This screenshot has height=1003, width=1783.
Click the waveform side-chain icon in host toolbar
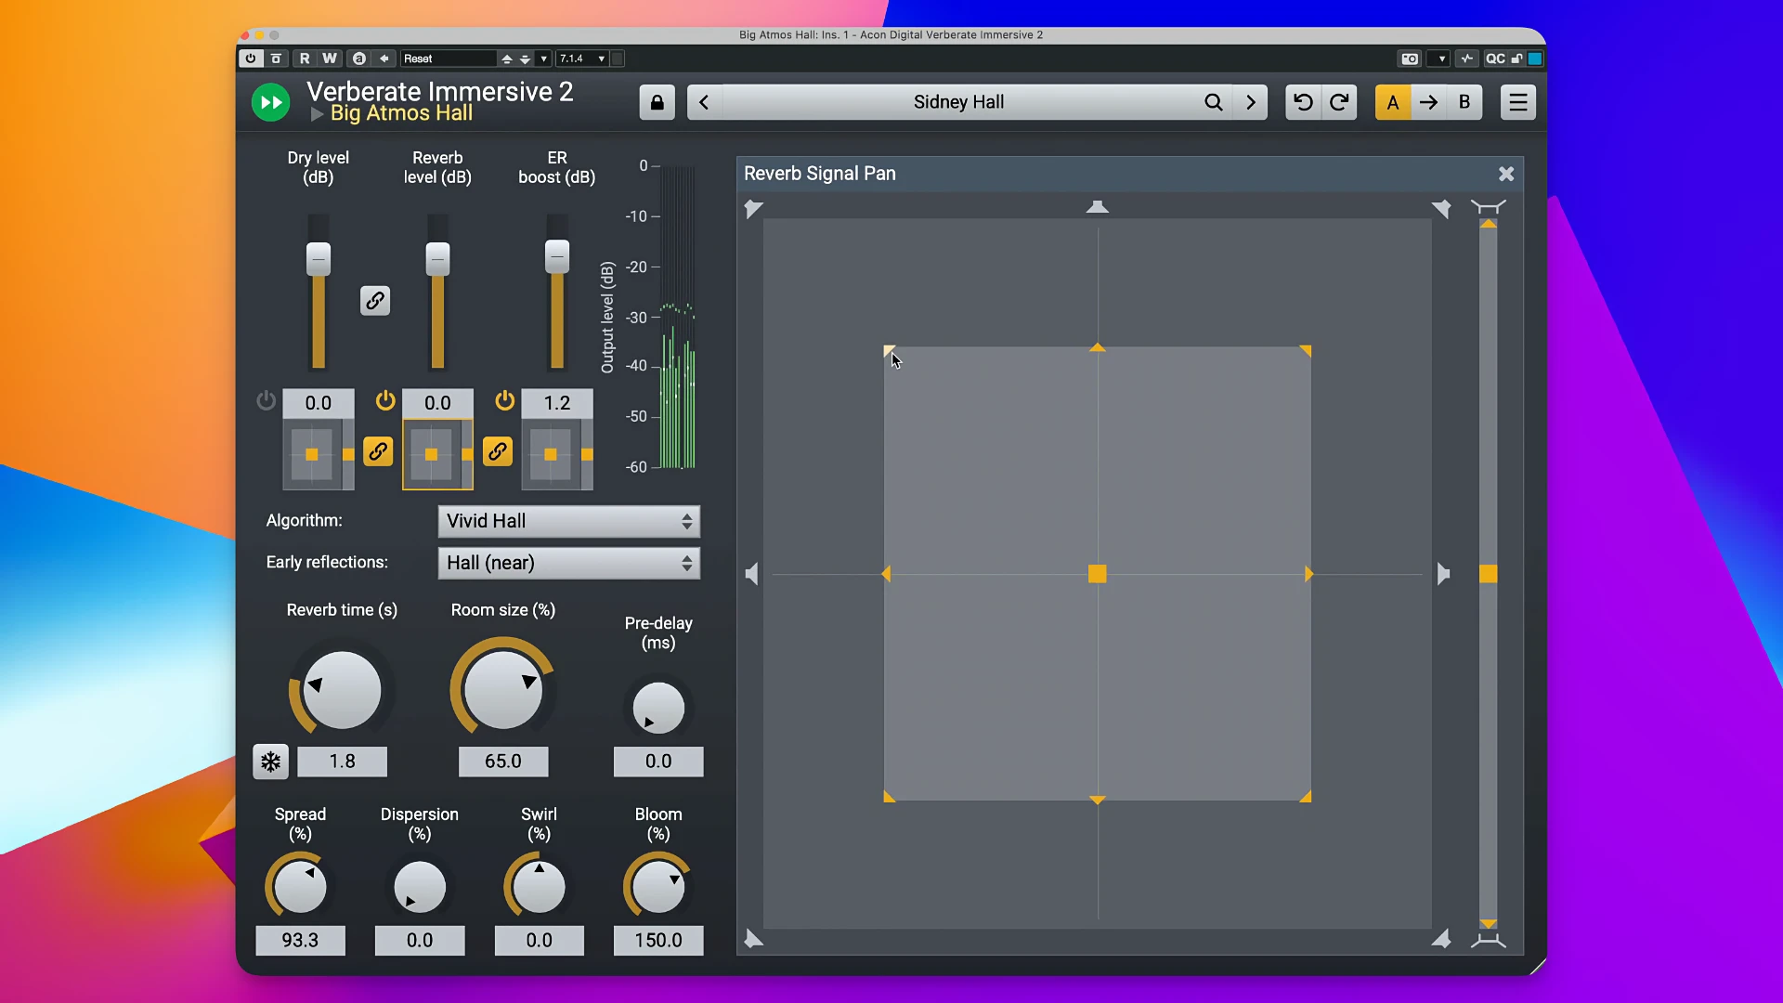[x=1467, y=59]
